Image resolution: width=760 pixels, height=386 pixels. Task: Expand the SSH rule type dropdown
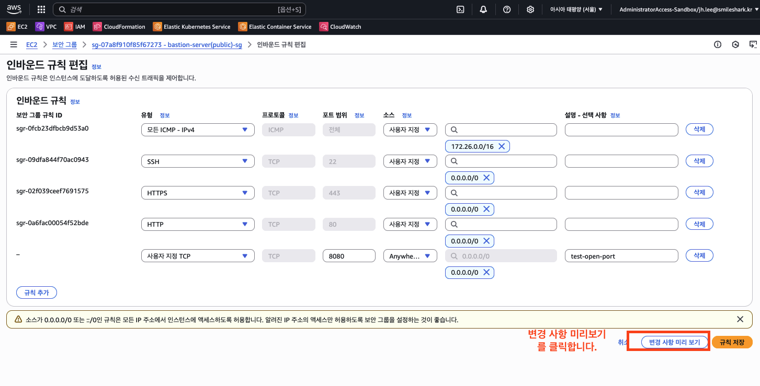198,161
